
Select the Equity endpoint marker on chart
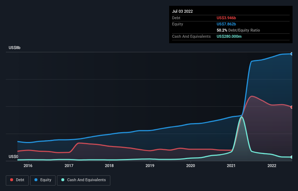pyautogui.click(x=292, y=54)
